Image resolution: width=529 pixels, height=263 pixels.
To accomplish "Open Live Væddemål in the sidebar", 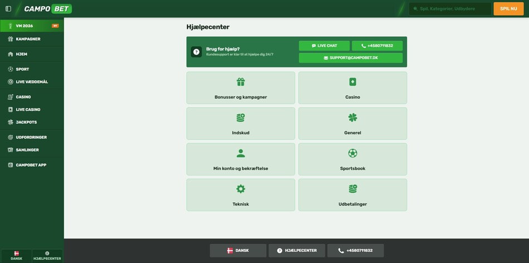I will pyautogui.click(x=32, y=82).
